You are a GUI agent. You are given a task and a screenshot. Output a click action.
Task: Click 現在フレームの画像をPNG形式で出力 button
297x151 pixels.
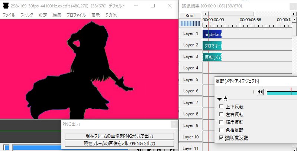[x=120, y=136]
